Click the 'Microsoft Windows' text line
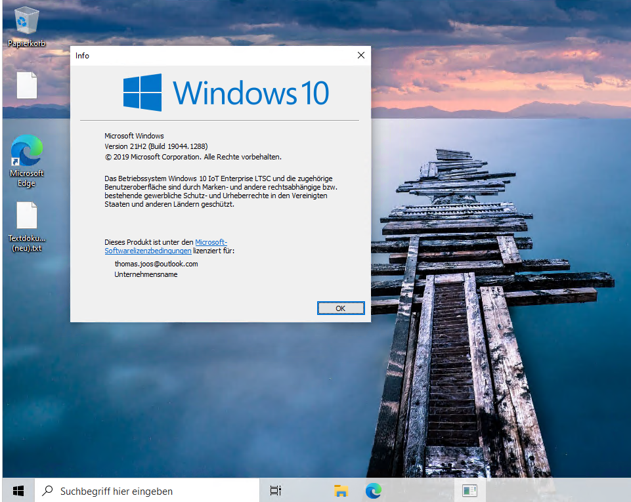This screenshot has width=631, height=502. (x=134, y=136)
